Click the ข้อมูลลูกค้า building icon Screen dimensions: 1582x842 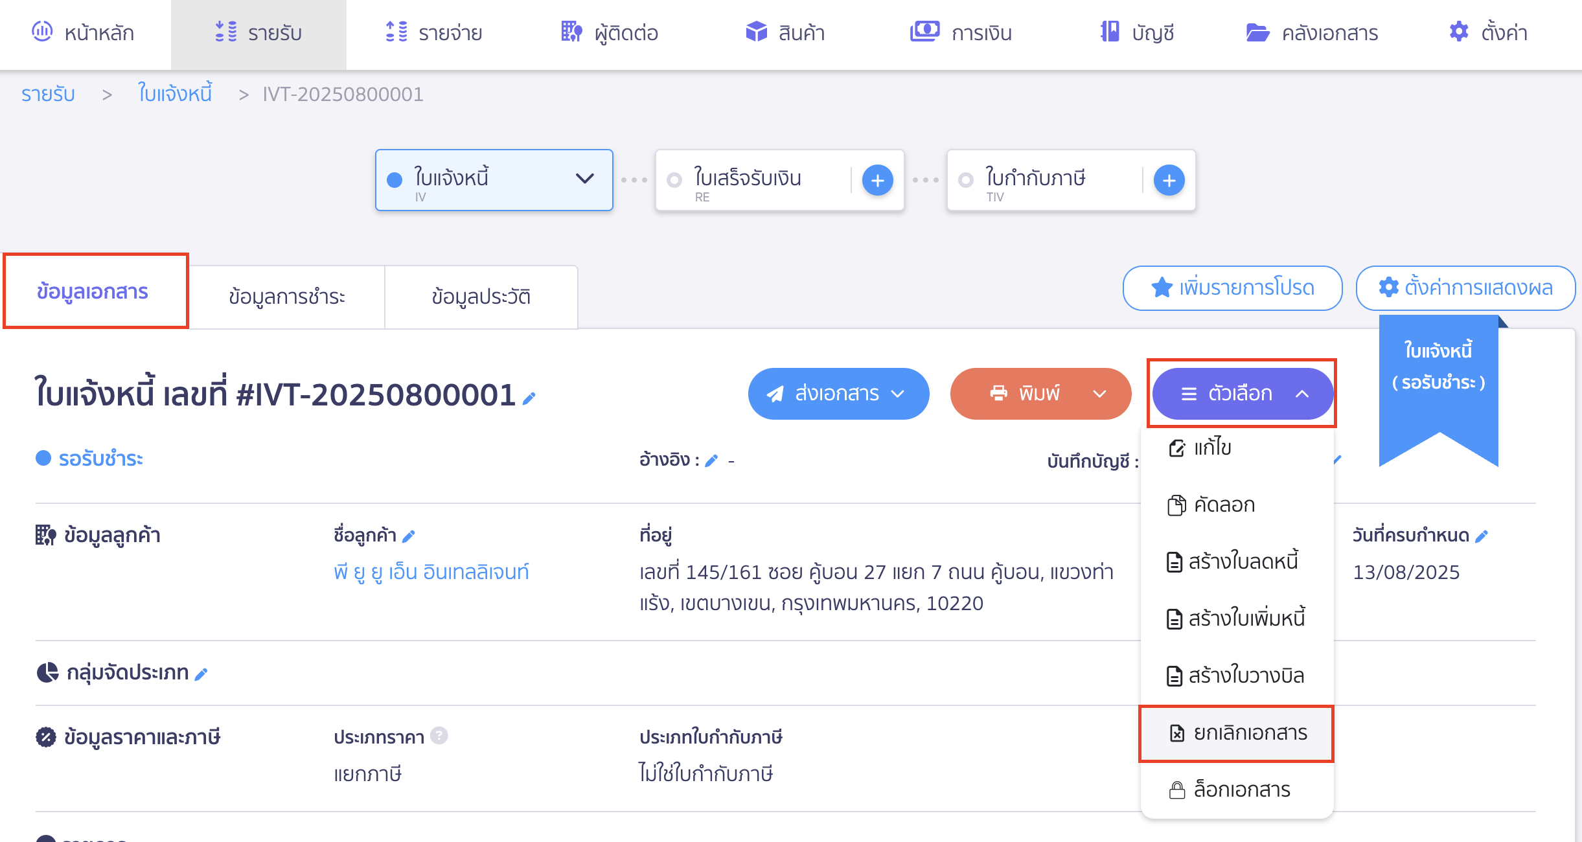[45, 536]
